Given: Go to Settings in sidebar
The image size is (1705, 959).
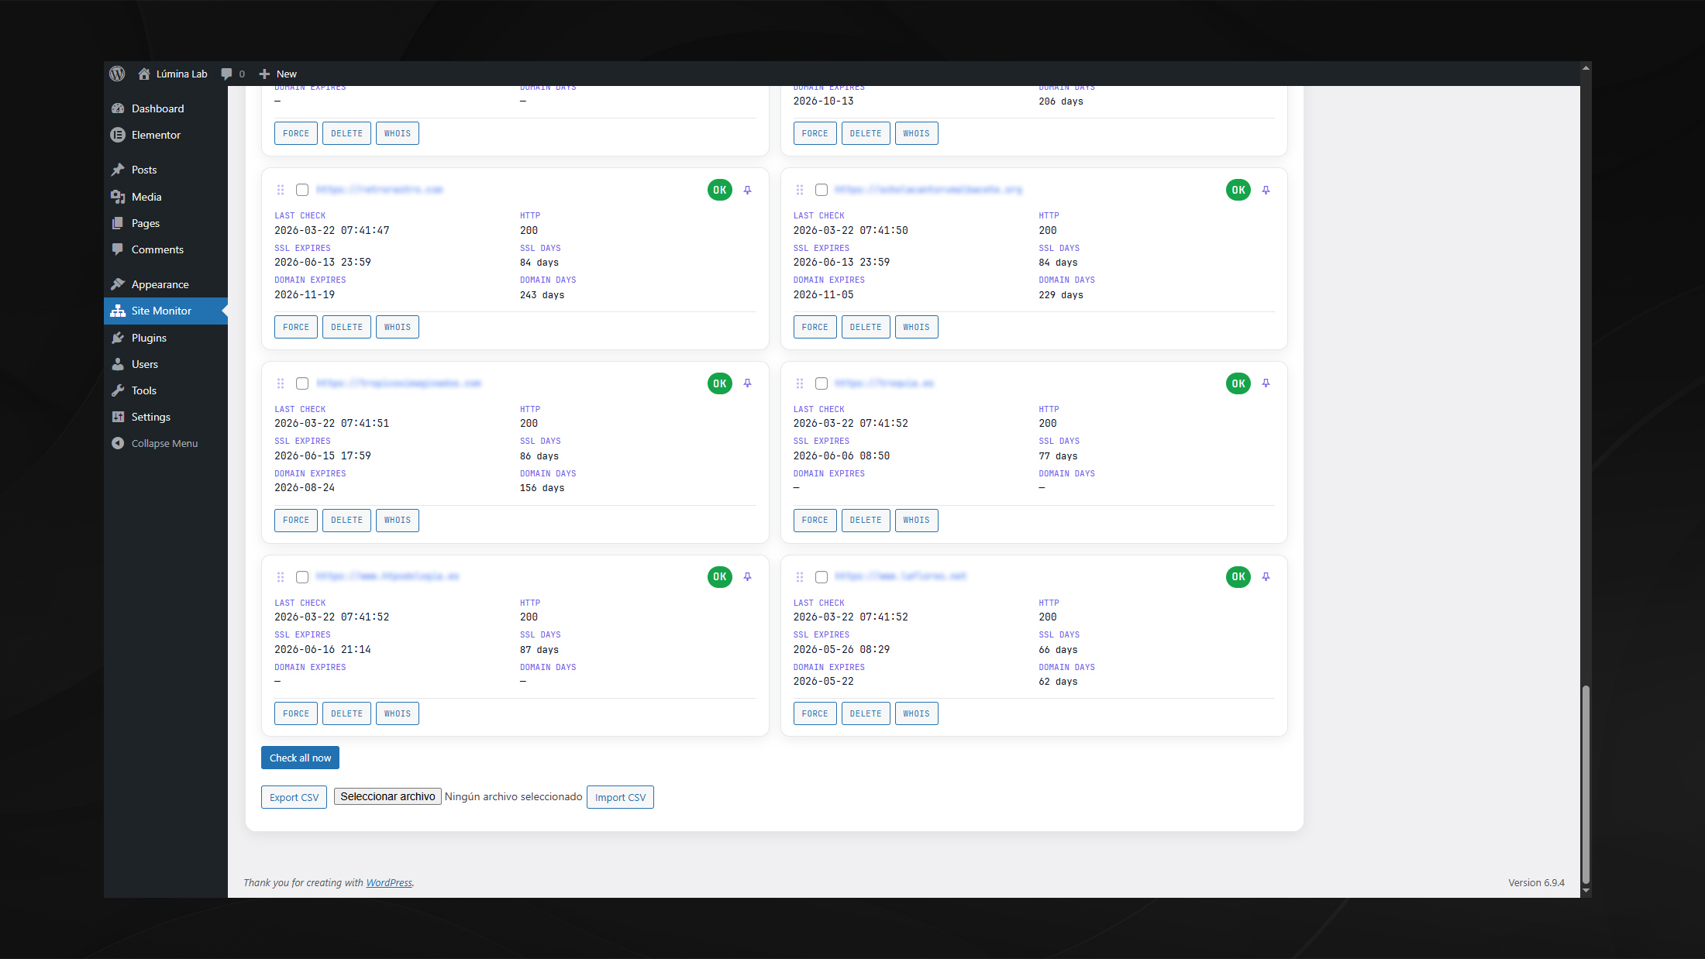Looking at the screenshot, I should coord(150,417).
